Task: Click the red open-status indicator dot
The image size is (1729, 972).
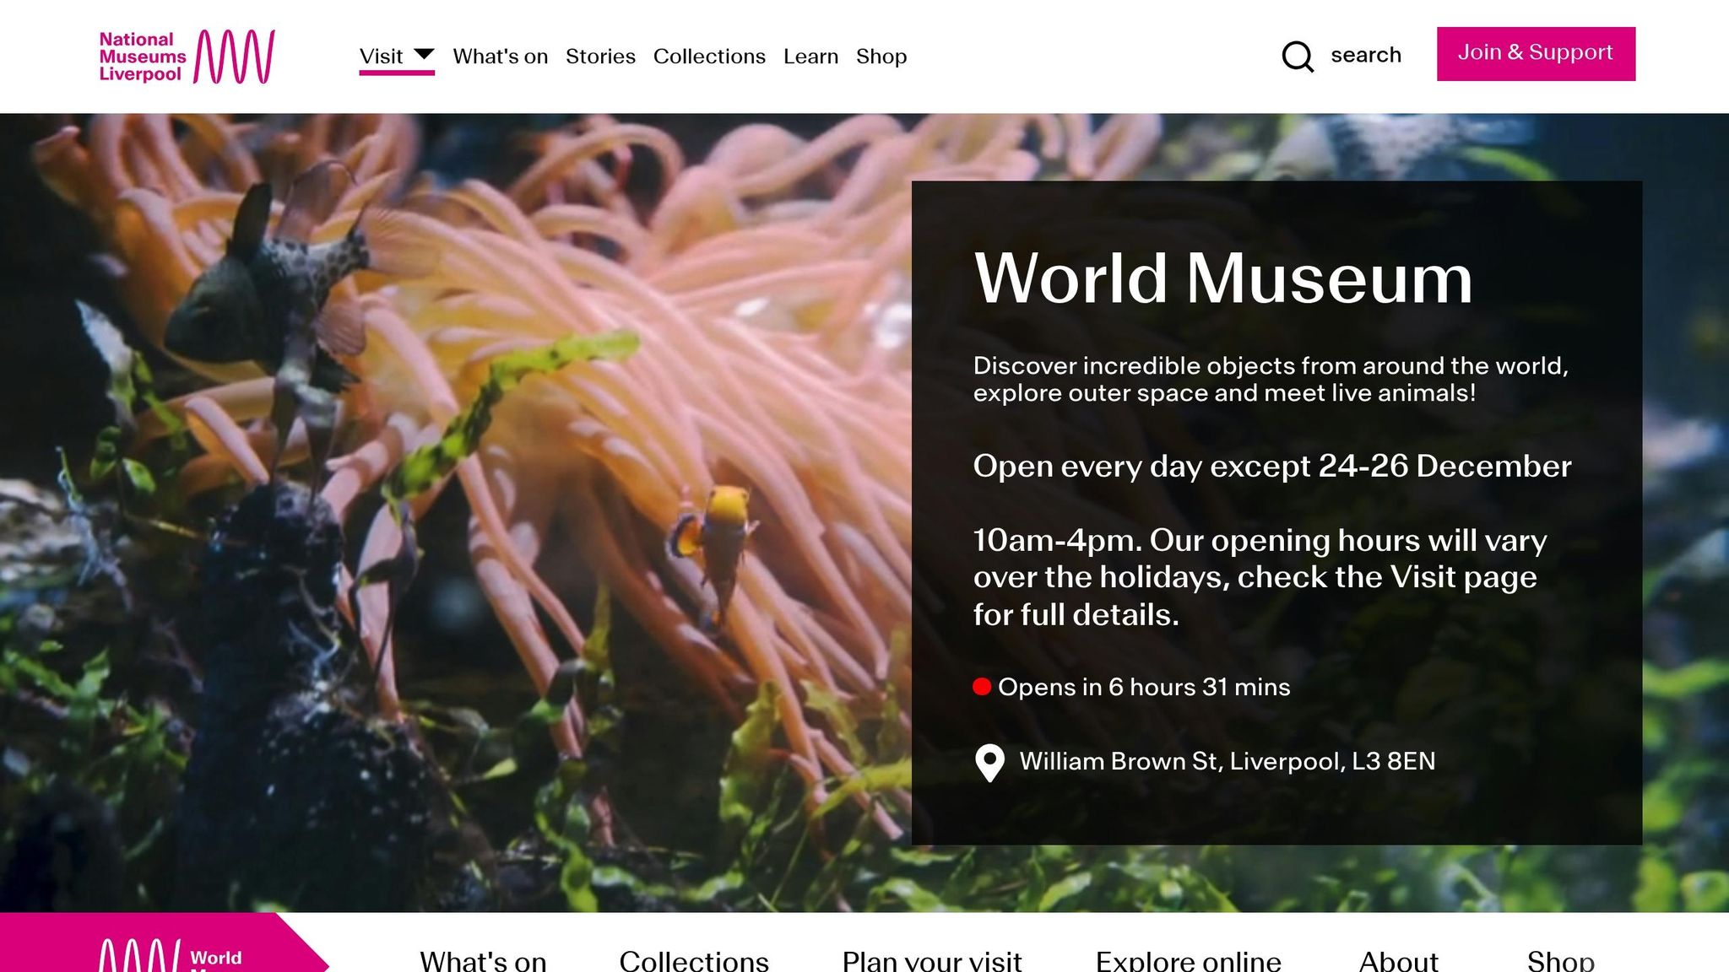Action: [x=983, y=686]
